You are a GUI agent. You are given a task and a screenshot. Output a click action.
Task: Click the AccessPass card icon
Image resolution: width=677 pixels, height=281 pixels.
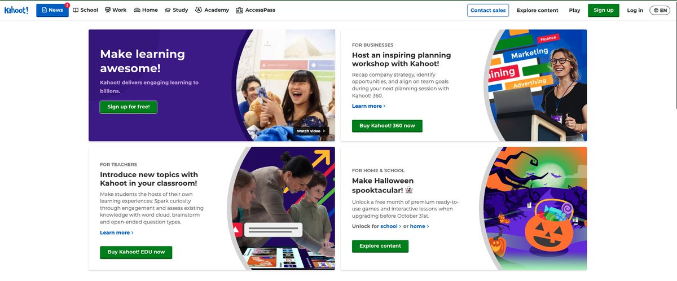[240, 10]
